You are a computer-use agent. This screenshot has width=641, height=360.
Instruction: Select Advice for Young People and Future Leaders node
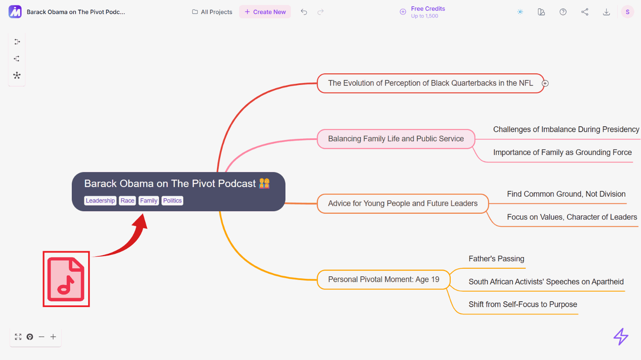pos(403,203)
